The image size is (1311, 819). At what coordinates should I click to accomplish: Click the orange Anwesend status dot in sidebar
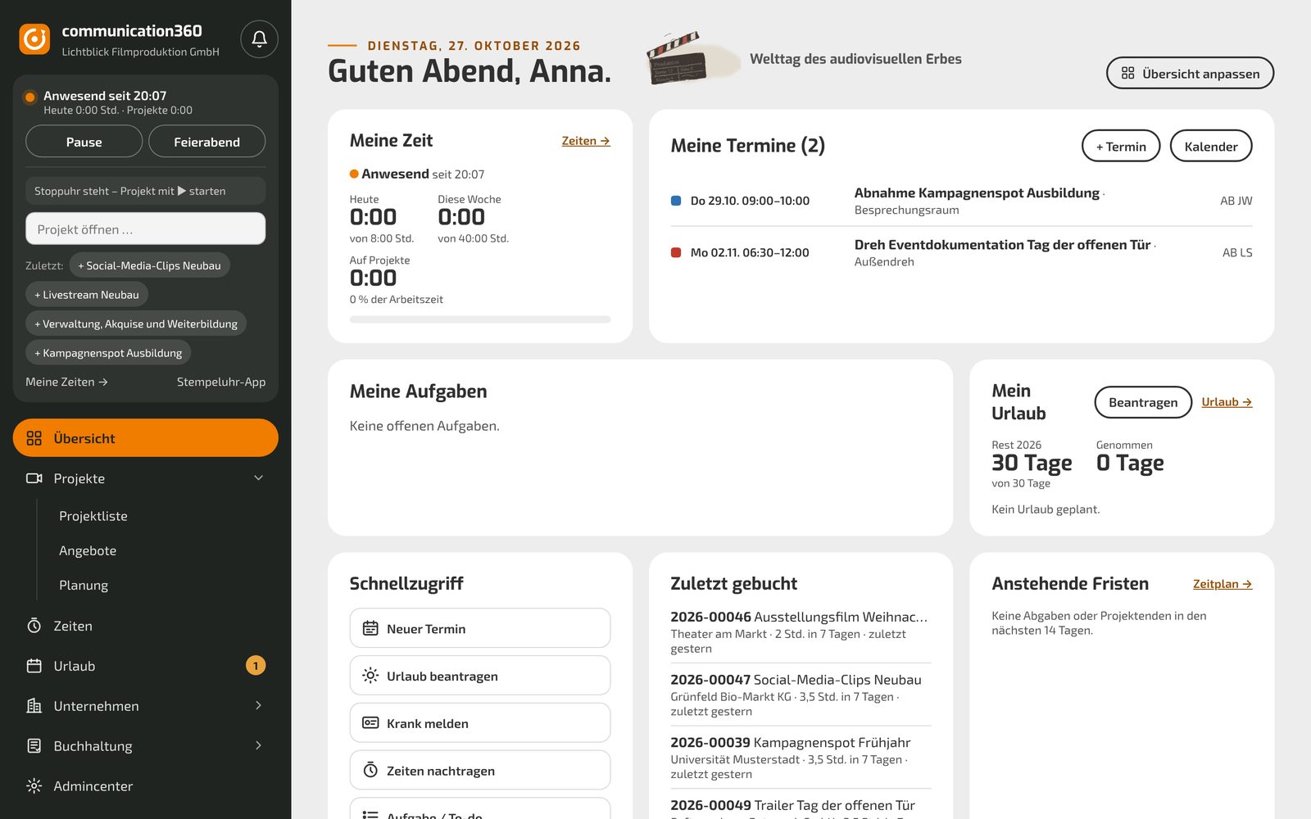pos(30,97)
